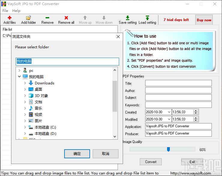
Task: Click the Add files toolbar icon
Action: pyautogui.click(x=10, y=18)
